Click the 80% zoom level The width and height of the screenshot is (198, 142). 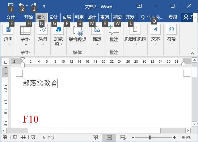click(x=186, y=137)
